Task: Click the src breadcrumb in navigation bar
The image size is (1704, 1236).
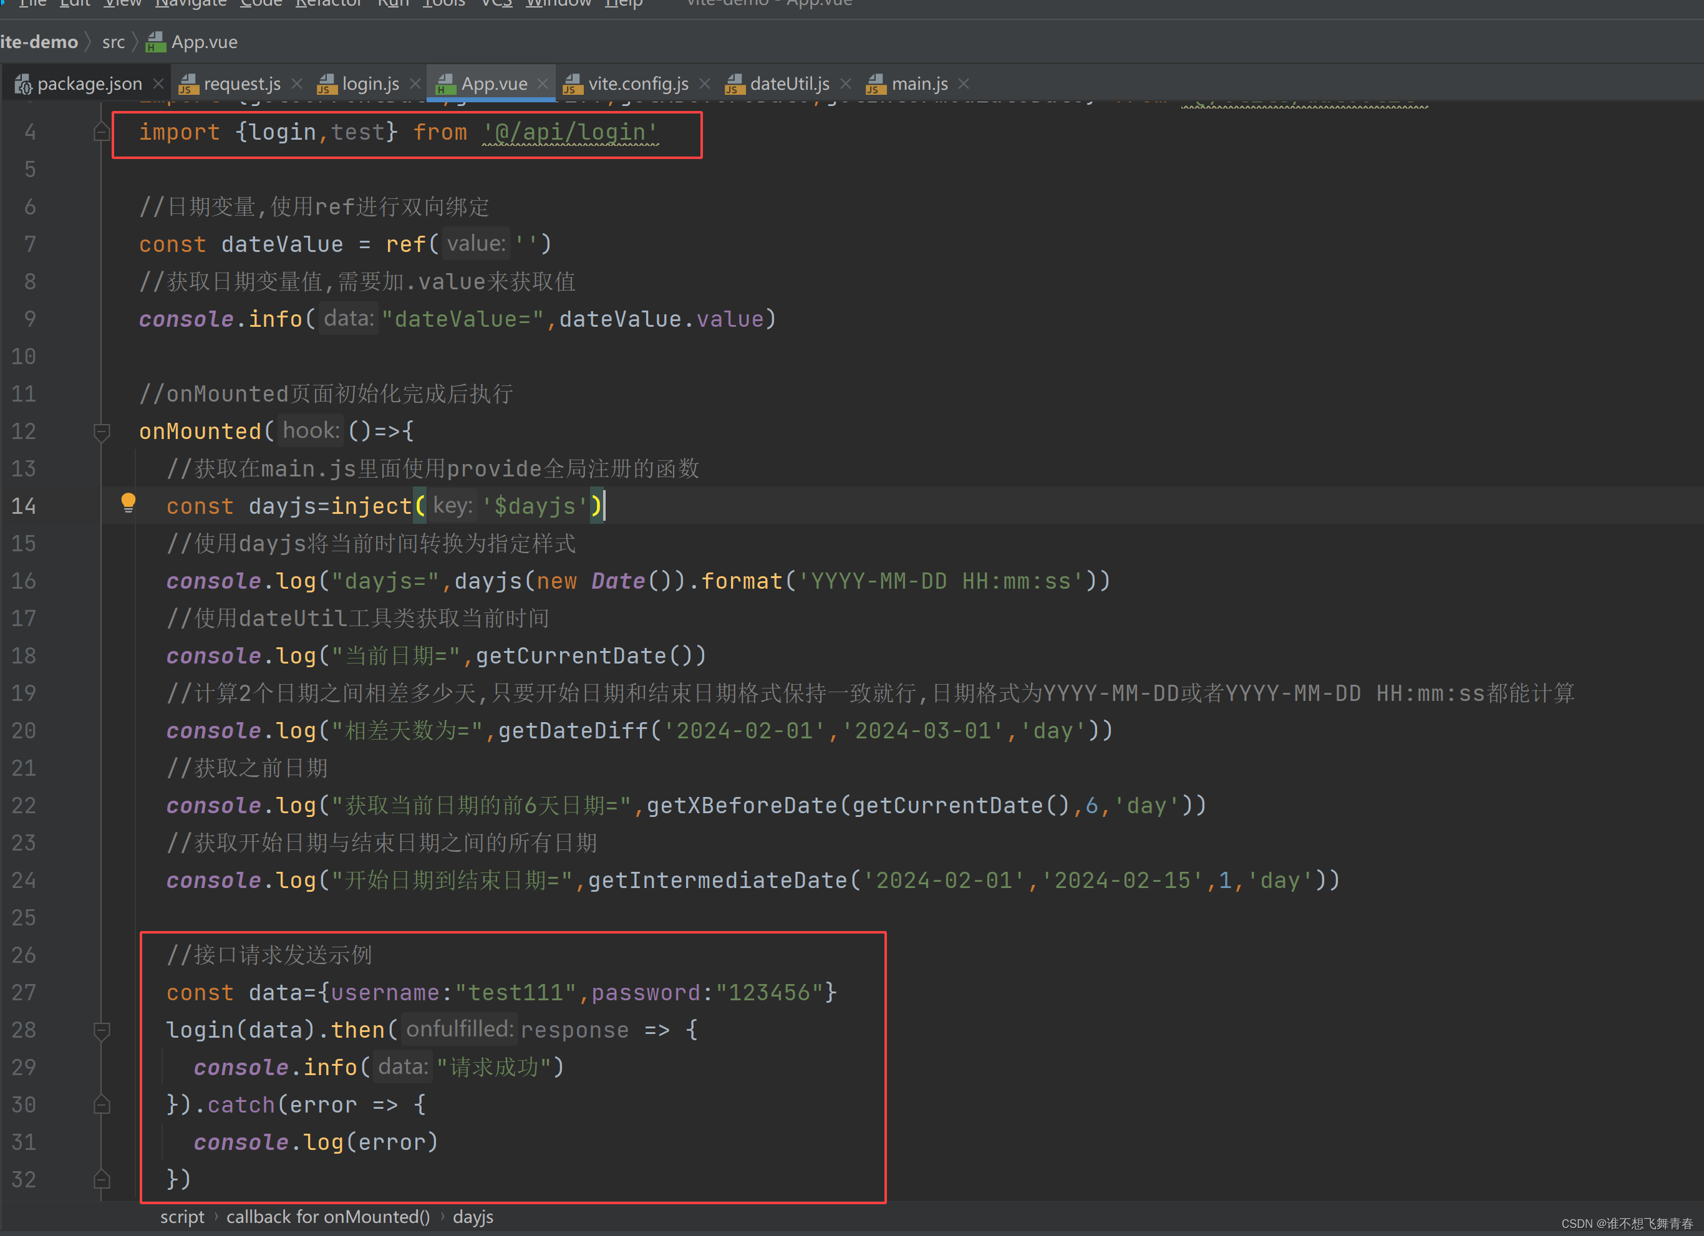Action: 114,42
